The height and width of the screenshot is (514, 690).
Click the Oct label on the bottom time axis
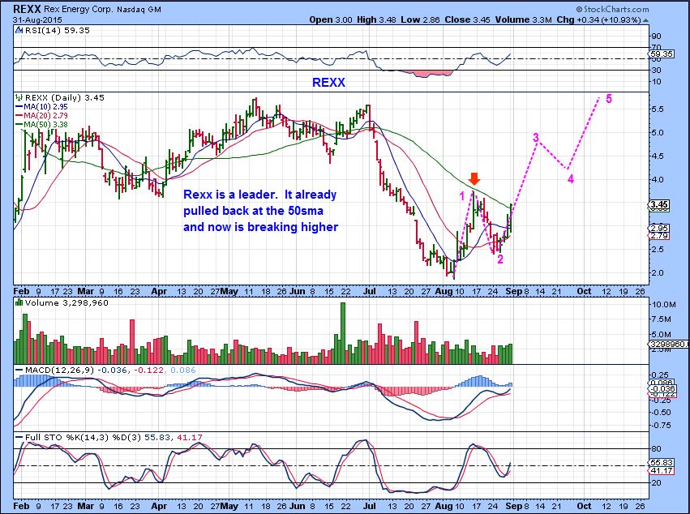(584, 506)
